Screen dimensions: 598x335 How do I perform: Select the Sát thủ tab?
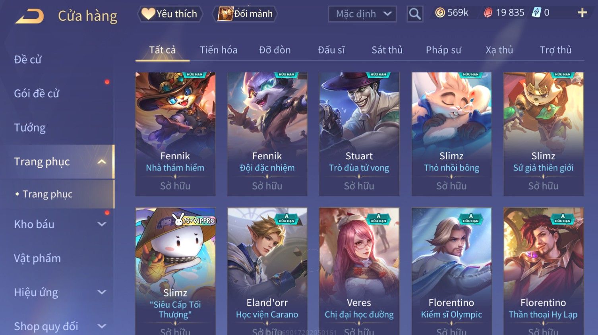(387, 50)
